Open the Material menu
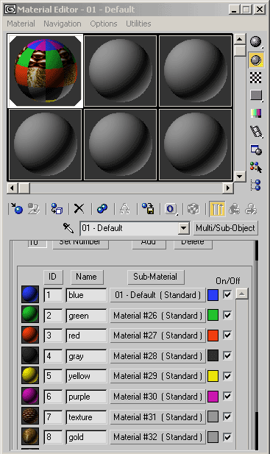 pos(21,24)
